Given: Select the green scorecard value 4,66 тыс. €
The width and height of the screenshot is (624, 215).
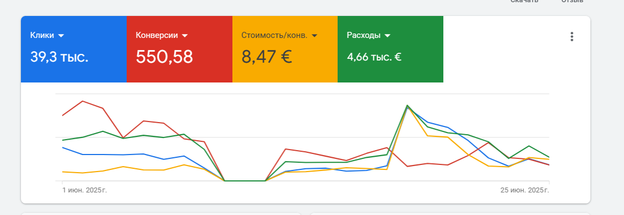Looking at the screenshot, I should point(374,57).
